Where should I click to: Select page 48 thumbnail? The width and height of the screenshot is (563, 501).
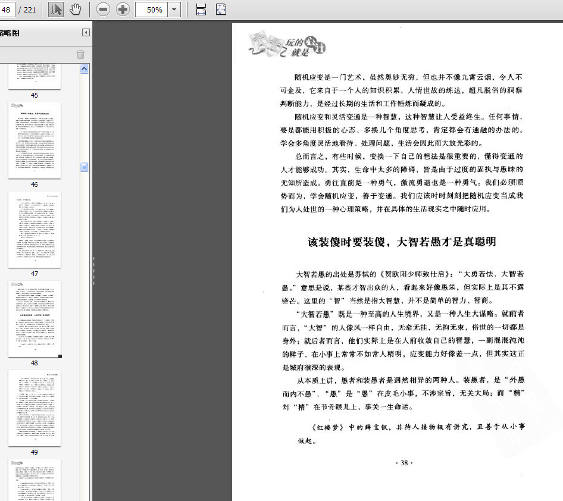point(35,319)
